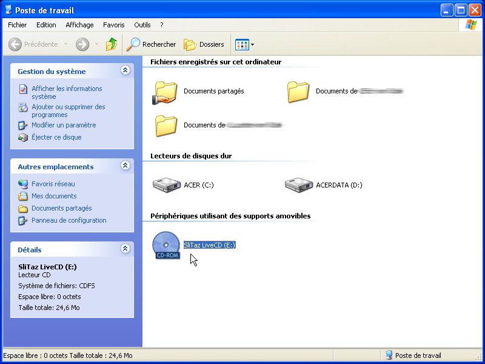This screenshot has height=364, width=485.
Task: Open the Outils menu
Action: (x=142, y=25)
